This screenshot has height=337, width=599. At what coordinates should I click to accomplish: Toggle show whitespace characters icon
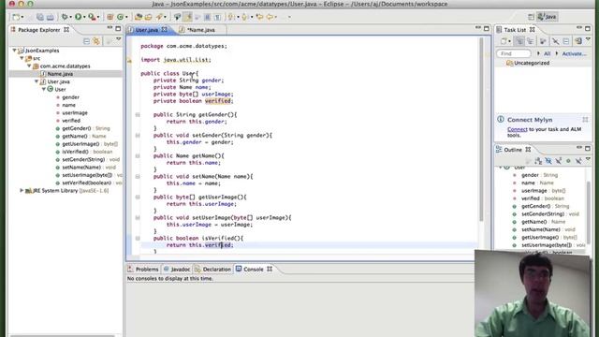point(217,17)
